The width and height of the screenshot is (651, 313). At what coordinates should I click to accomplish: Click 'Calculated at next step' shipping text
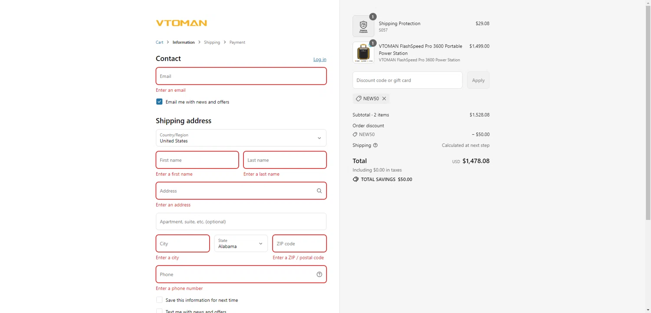466,145
